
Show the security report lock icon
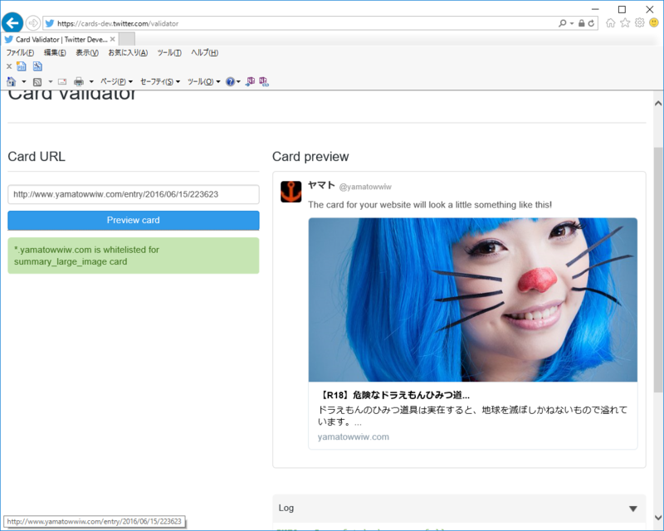582,23
